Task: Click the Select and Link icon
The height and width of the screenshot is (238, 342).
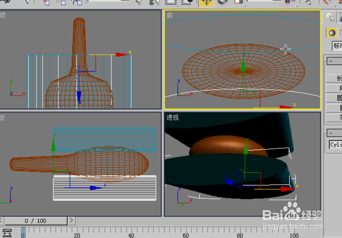Action: (46, 3)
